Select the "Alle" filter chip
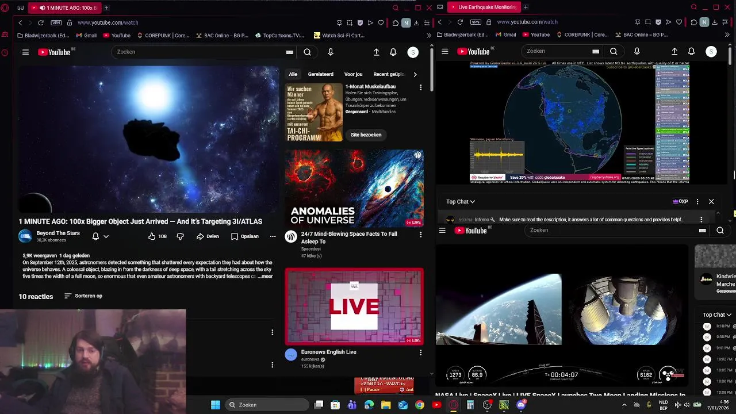The width and height of the screenshot is (736, 414). [293, 74]
